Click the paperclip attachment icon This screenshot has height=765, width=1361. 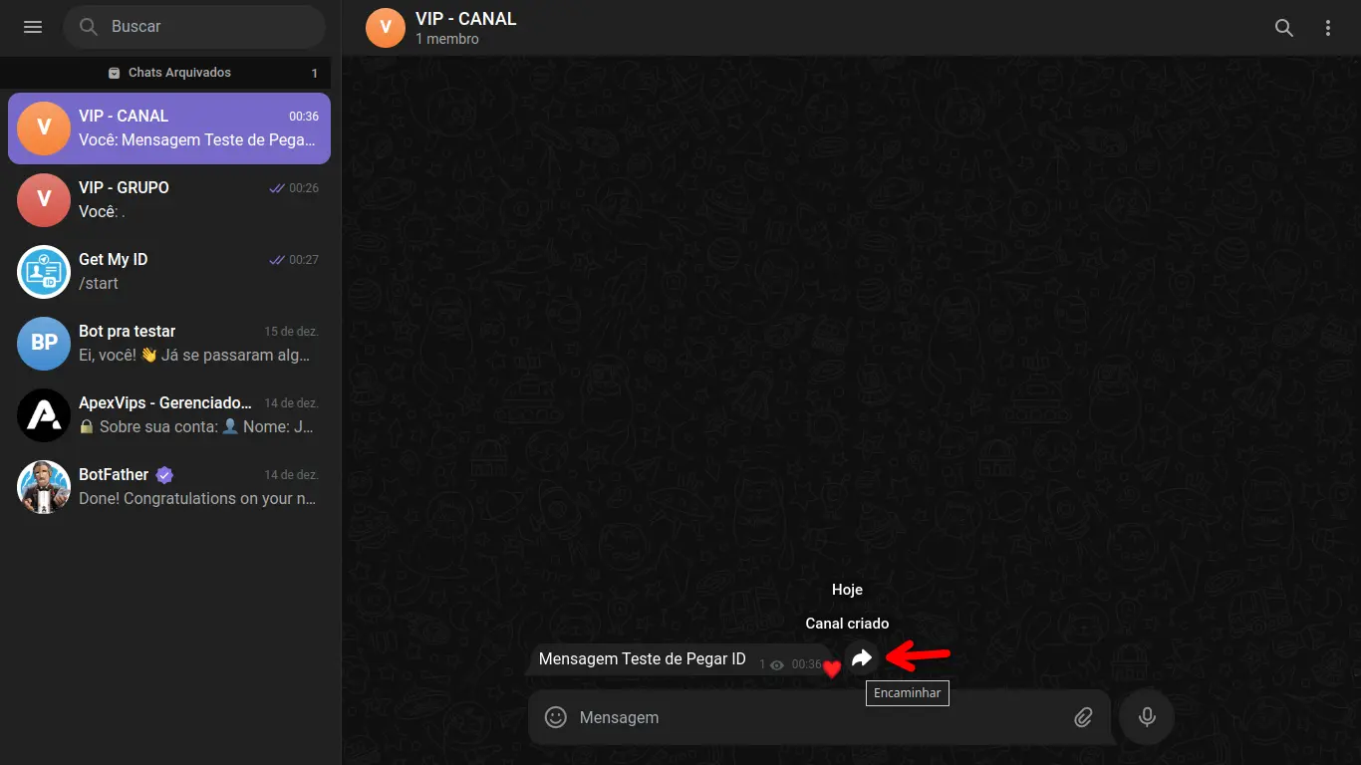click(1083, 717)
